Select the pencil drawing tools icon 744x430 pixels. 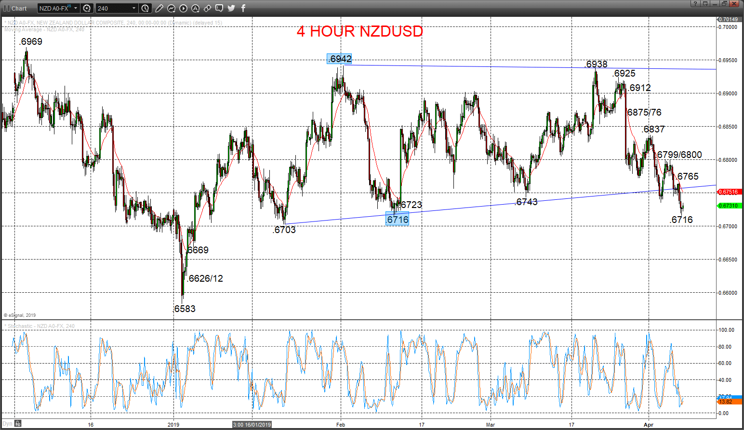click(159, 8)
